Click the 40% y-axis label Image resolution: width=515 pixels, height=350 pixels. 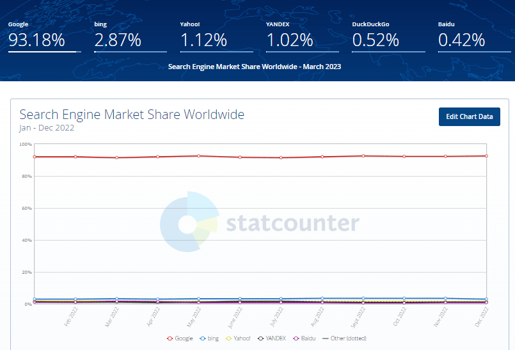pos(27,240)
